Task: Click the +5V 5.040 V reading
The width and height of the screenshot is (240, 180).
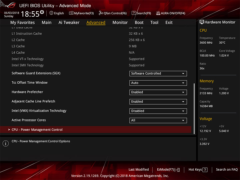Action: (x=224, y=131)
